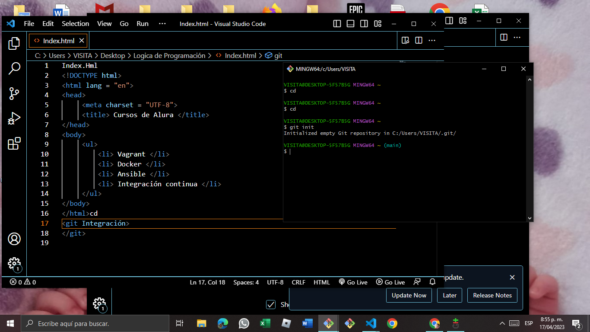Click Logica de Programación breadcrumb

click(x=169, y=56)
